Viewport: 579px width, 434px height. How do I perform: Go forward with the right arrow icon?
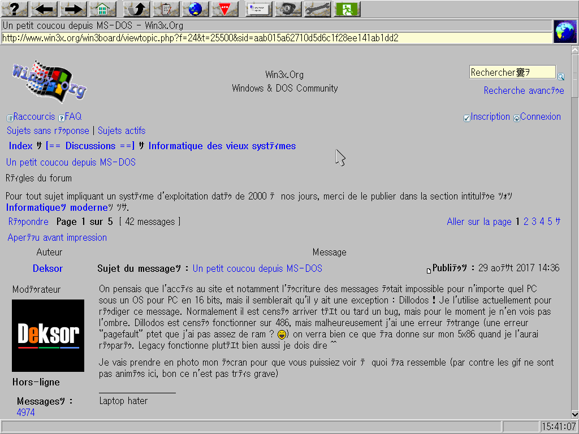coord(74,9)
